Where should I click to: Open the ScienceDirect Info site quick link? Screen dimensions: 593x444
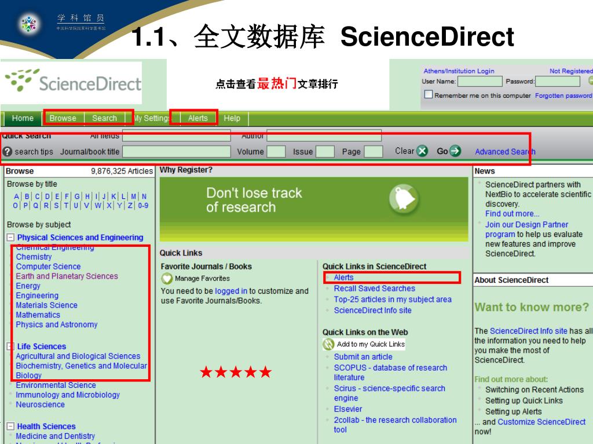(x=372, y=310)
